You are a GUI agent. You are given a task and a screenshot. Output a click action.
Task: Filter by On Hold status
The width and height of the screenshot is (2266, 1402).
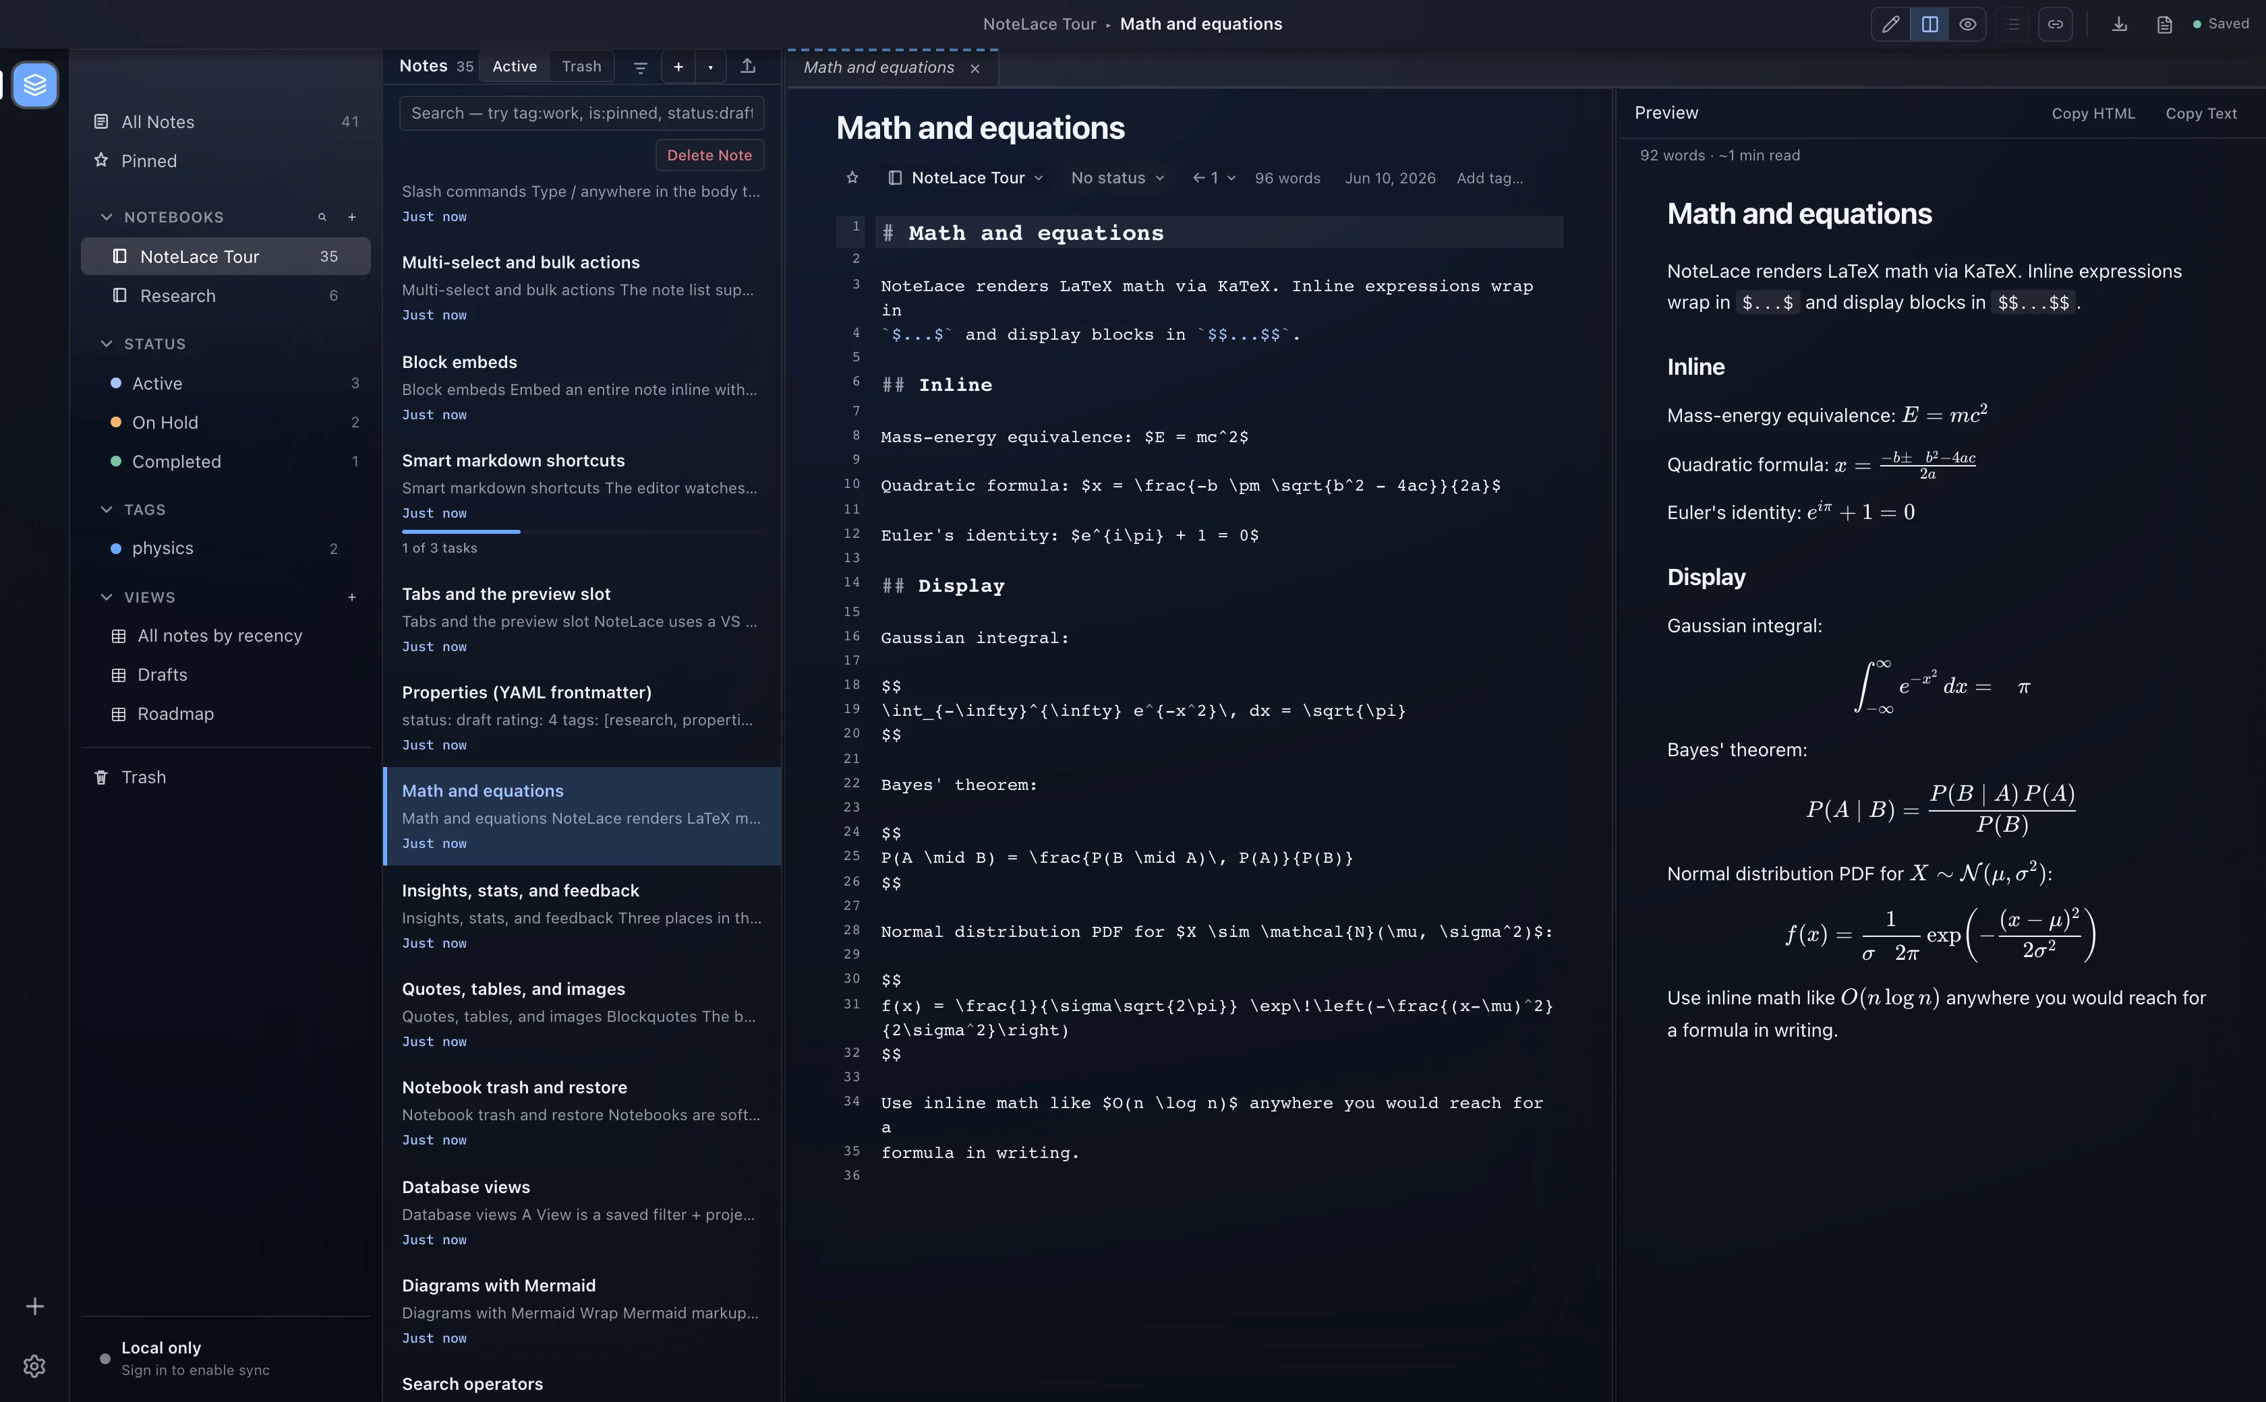(x=225, y=422)
